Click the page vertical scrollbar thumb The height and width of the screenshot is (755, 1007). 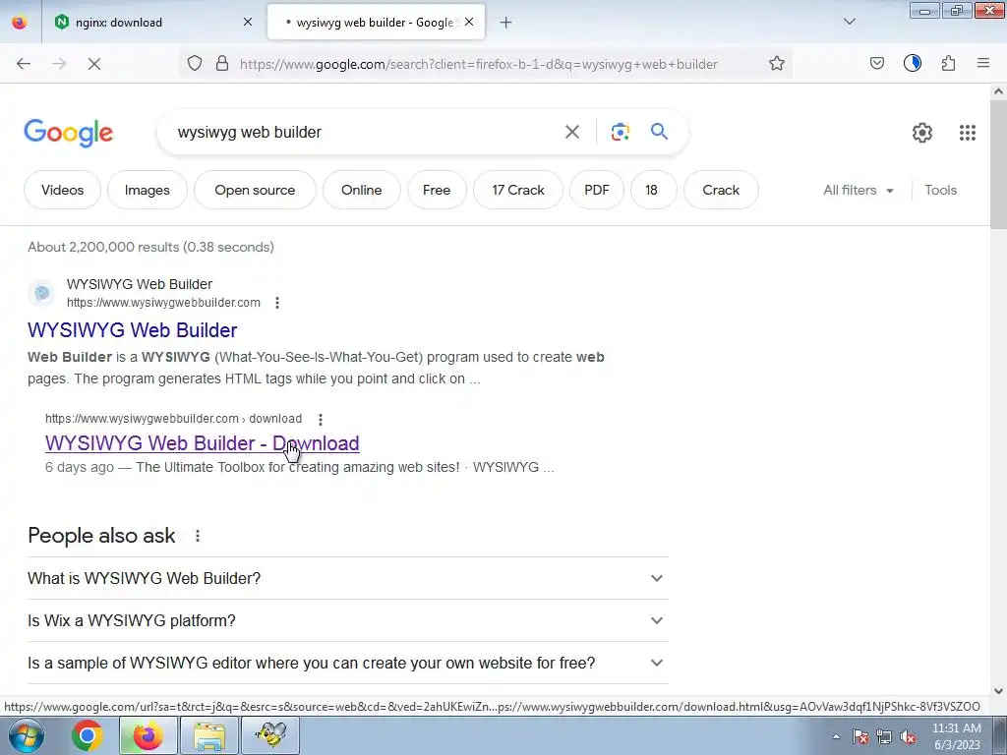pyautogui.click(x=998, y=164)
